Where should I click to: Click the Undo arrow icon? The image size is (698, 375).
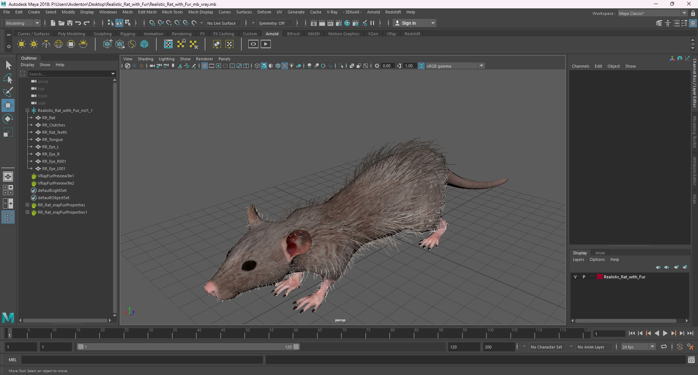click(78, 23)
